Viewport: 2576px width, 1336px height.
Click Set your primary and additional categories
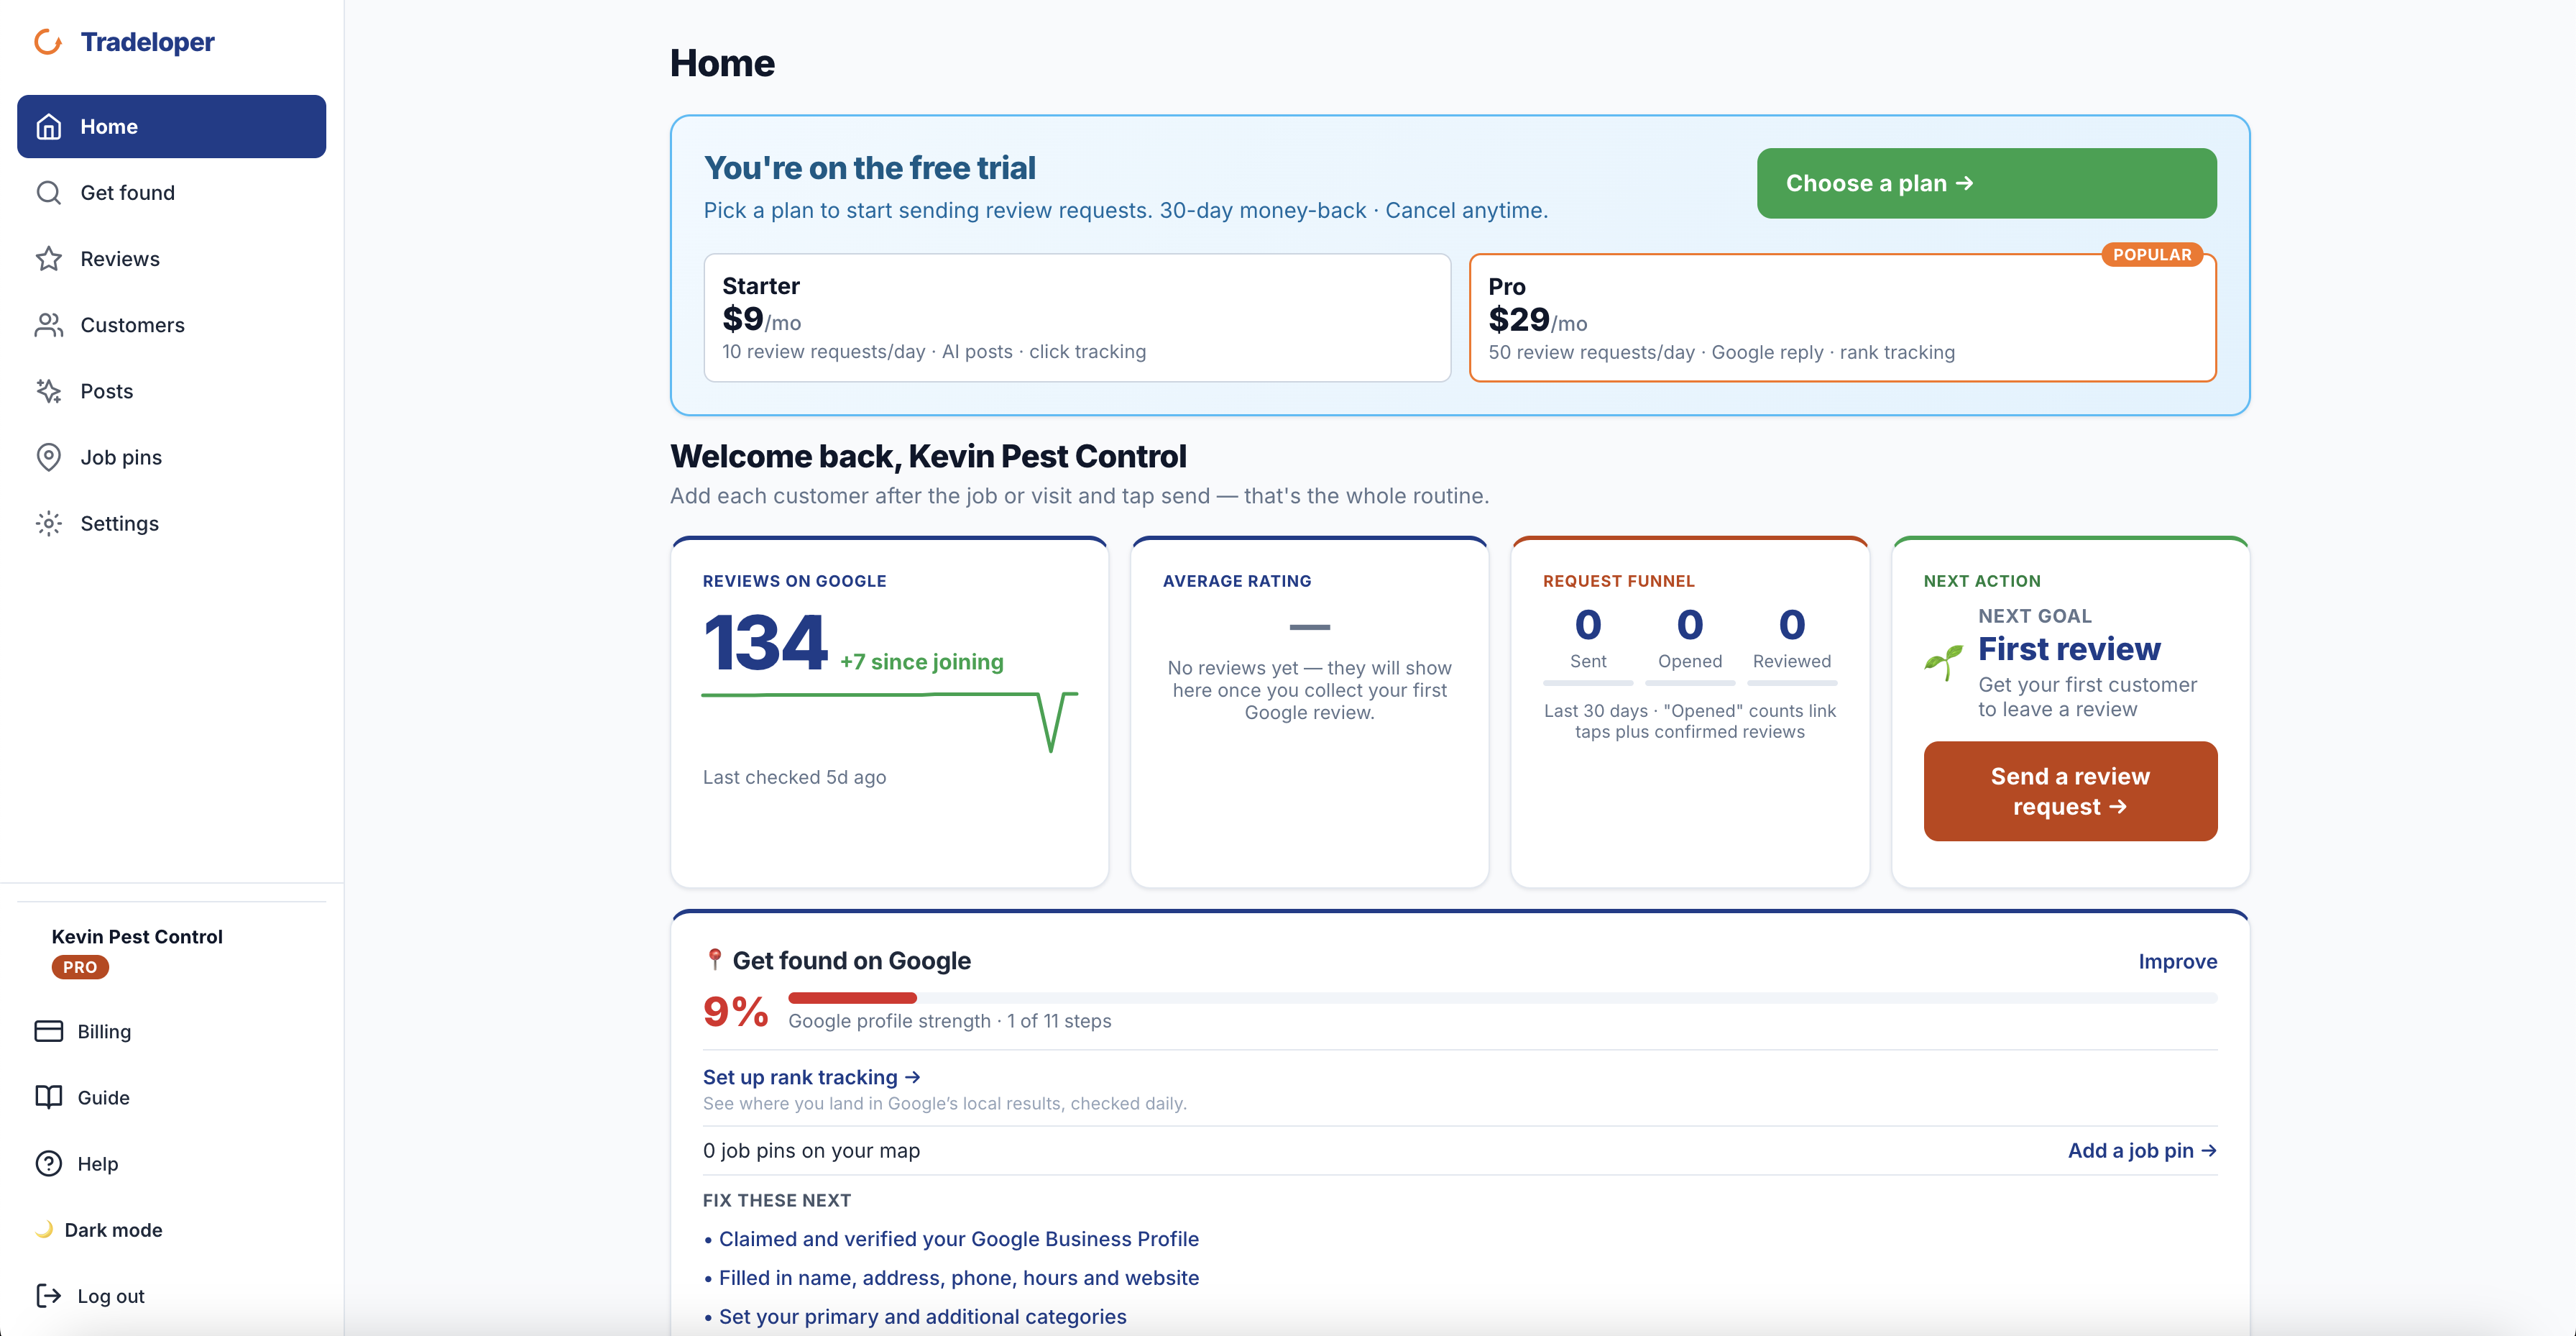(x=922, y=1317)
